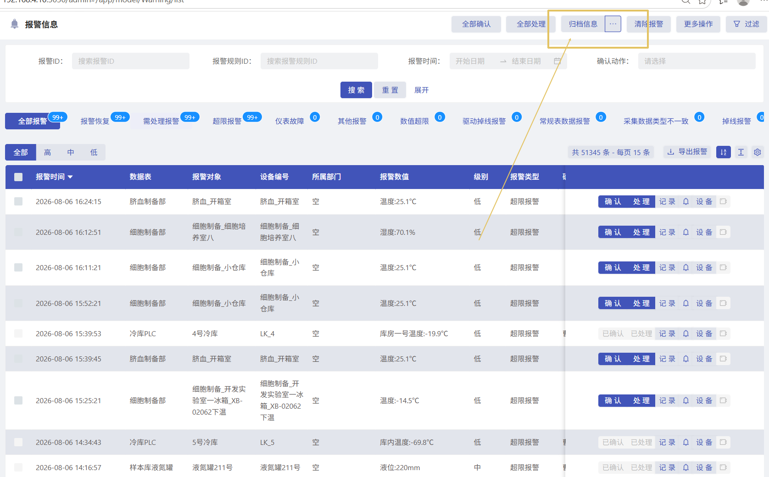Click video icon in 16:24:15 row
Viewport: 769px width, 477px height.
724,201
